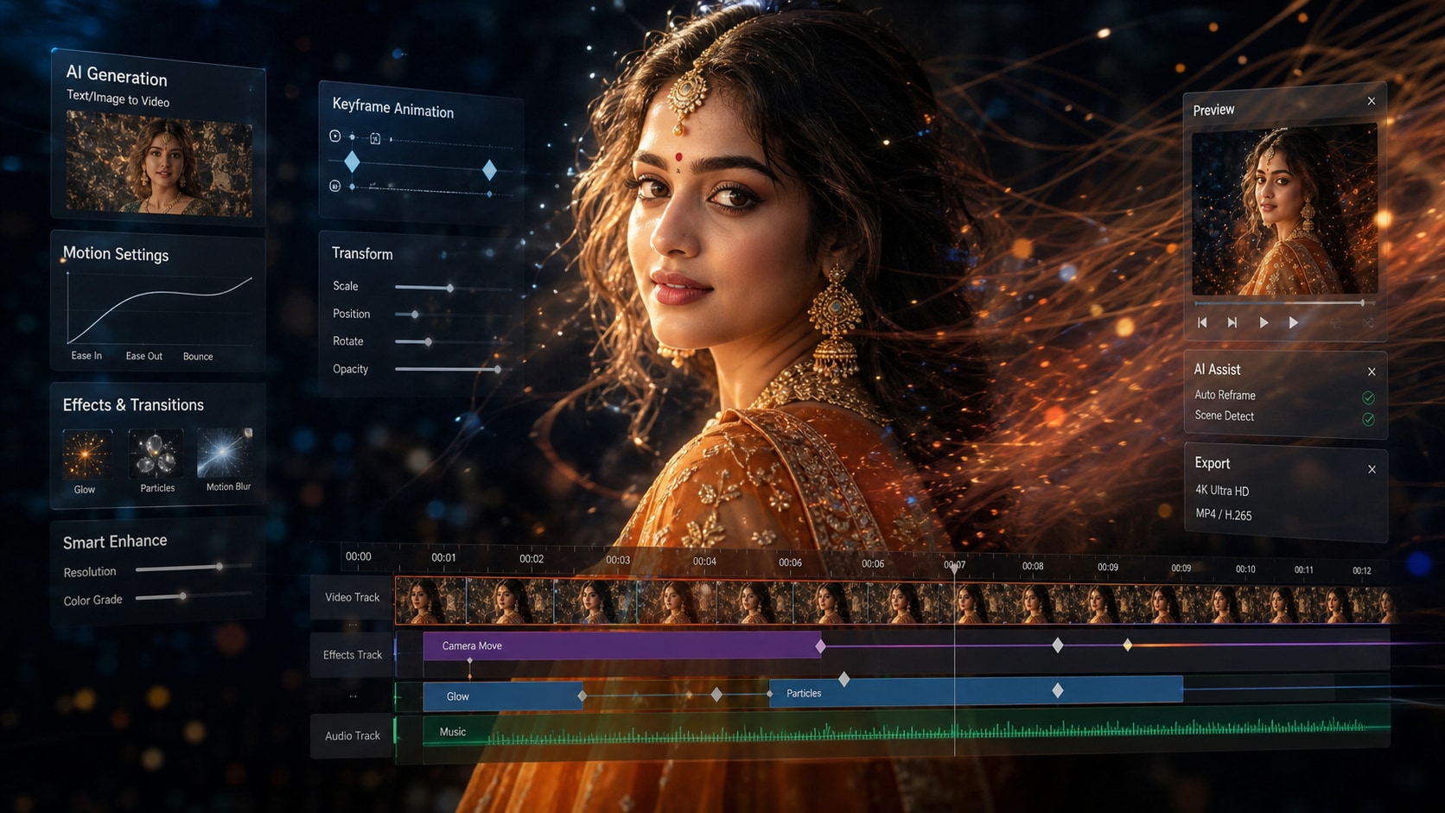The image size is (1445, 813).
Task: Click the Effects Track label
Action: [352, 655]
